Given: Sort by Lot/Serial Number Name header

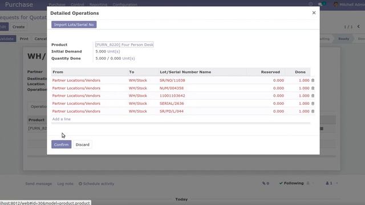Looking at the screenshot, I should 185,72.
